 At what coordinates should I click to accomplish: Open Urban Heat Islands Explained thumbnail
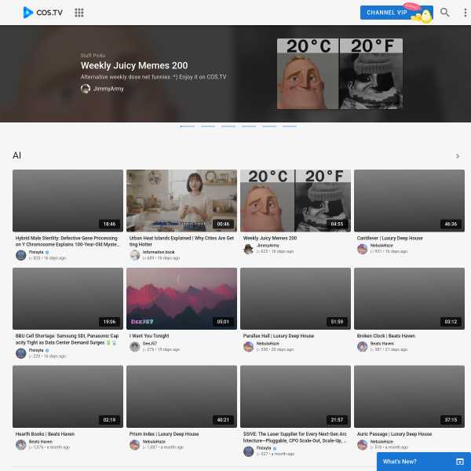181,201
